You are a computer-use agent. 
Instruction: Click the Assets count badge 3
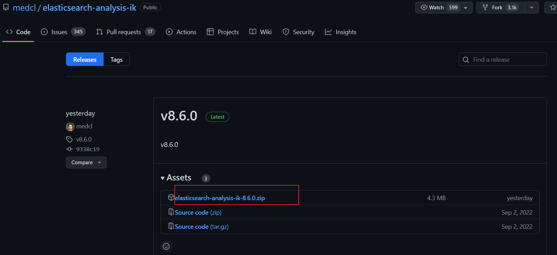coord(206,178)
